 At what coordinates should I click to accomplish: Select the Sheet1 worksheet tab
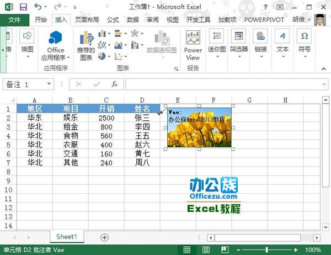[x=67, y=237]
